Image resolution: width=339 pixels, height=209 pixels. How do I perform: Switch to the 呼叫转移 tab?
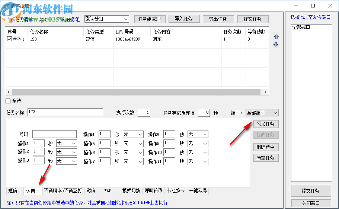click(x=154, y=191)
